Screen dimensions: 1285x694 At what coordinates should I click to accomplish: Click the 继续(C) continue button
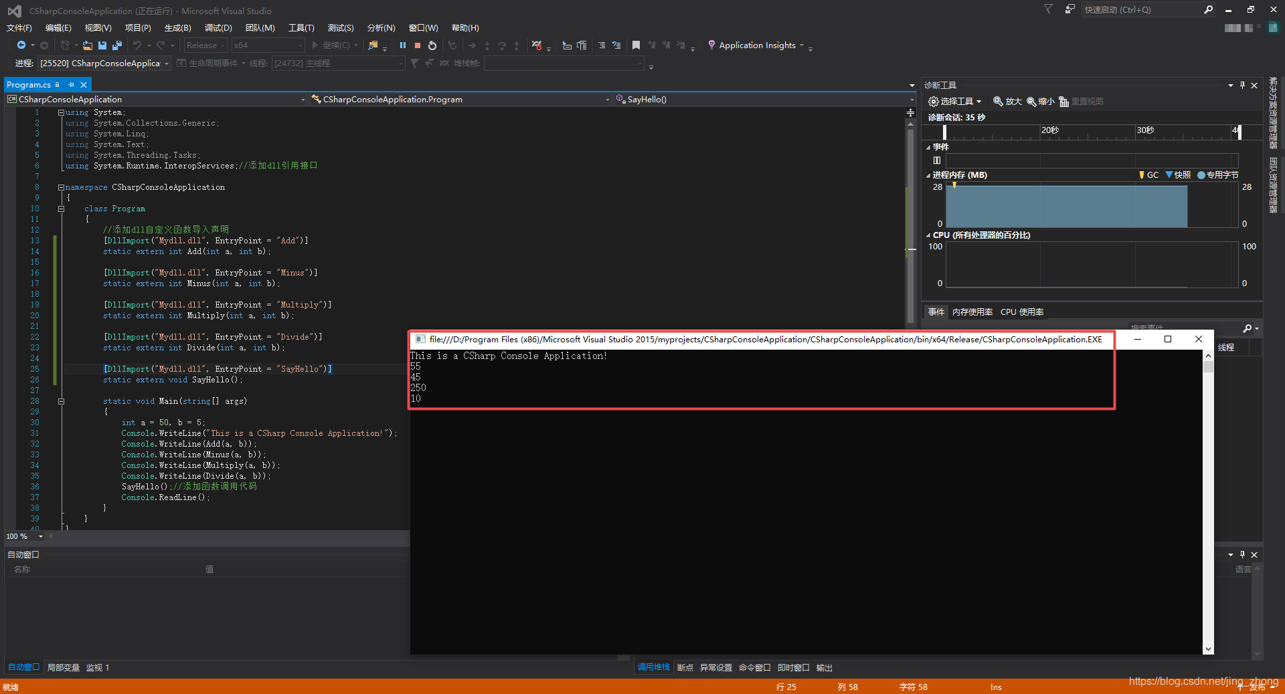tap(331, 45)
